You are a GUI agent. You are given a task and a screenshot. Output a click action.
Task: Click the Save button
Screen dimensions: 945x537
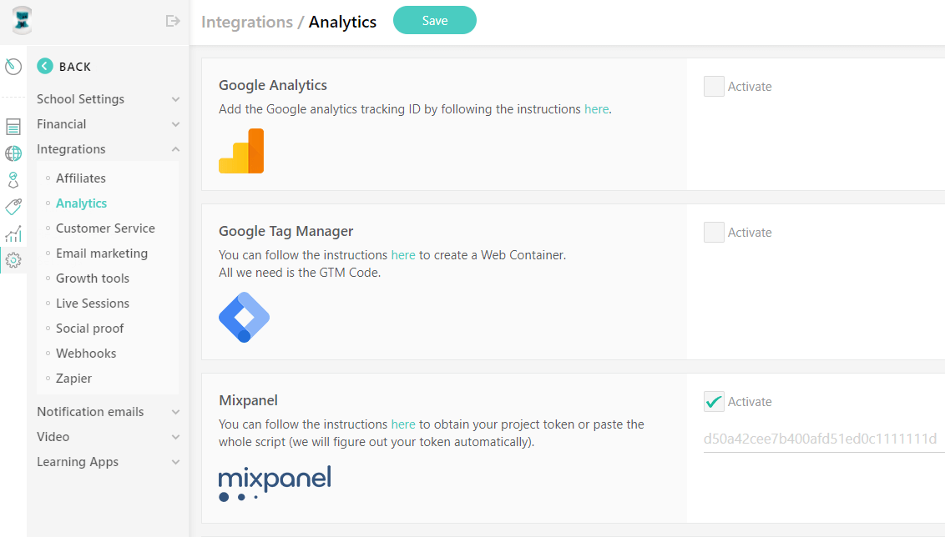coord(435,21)
